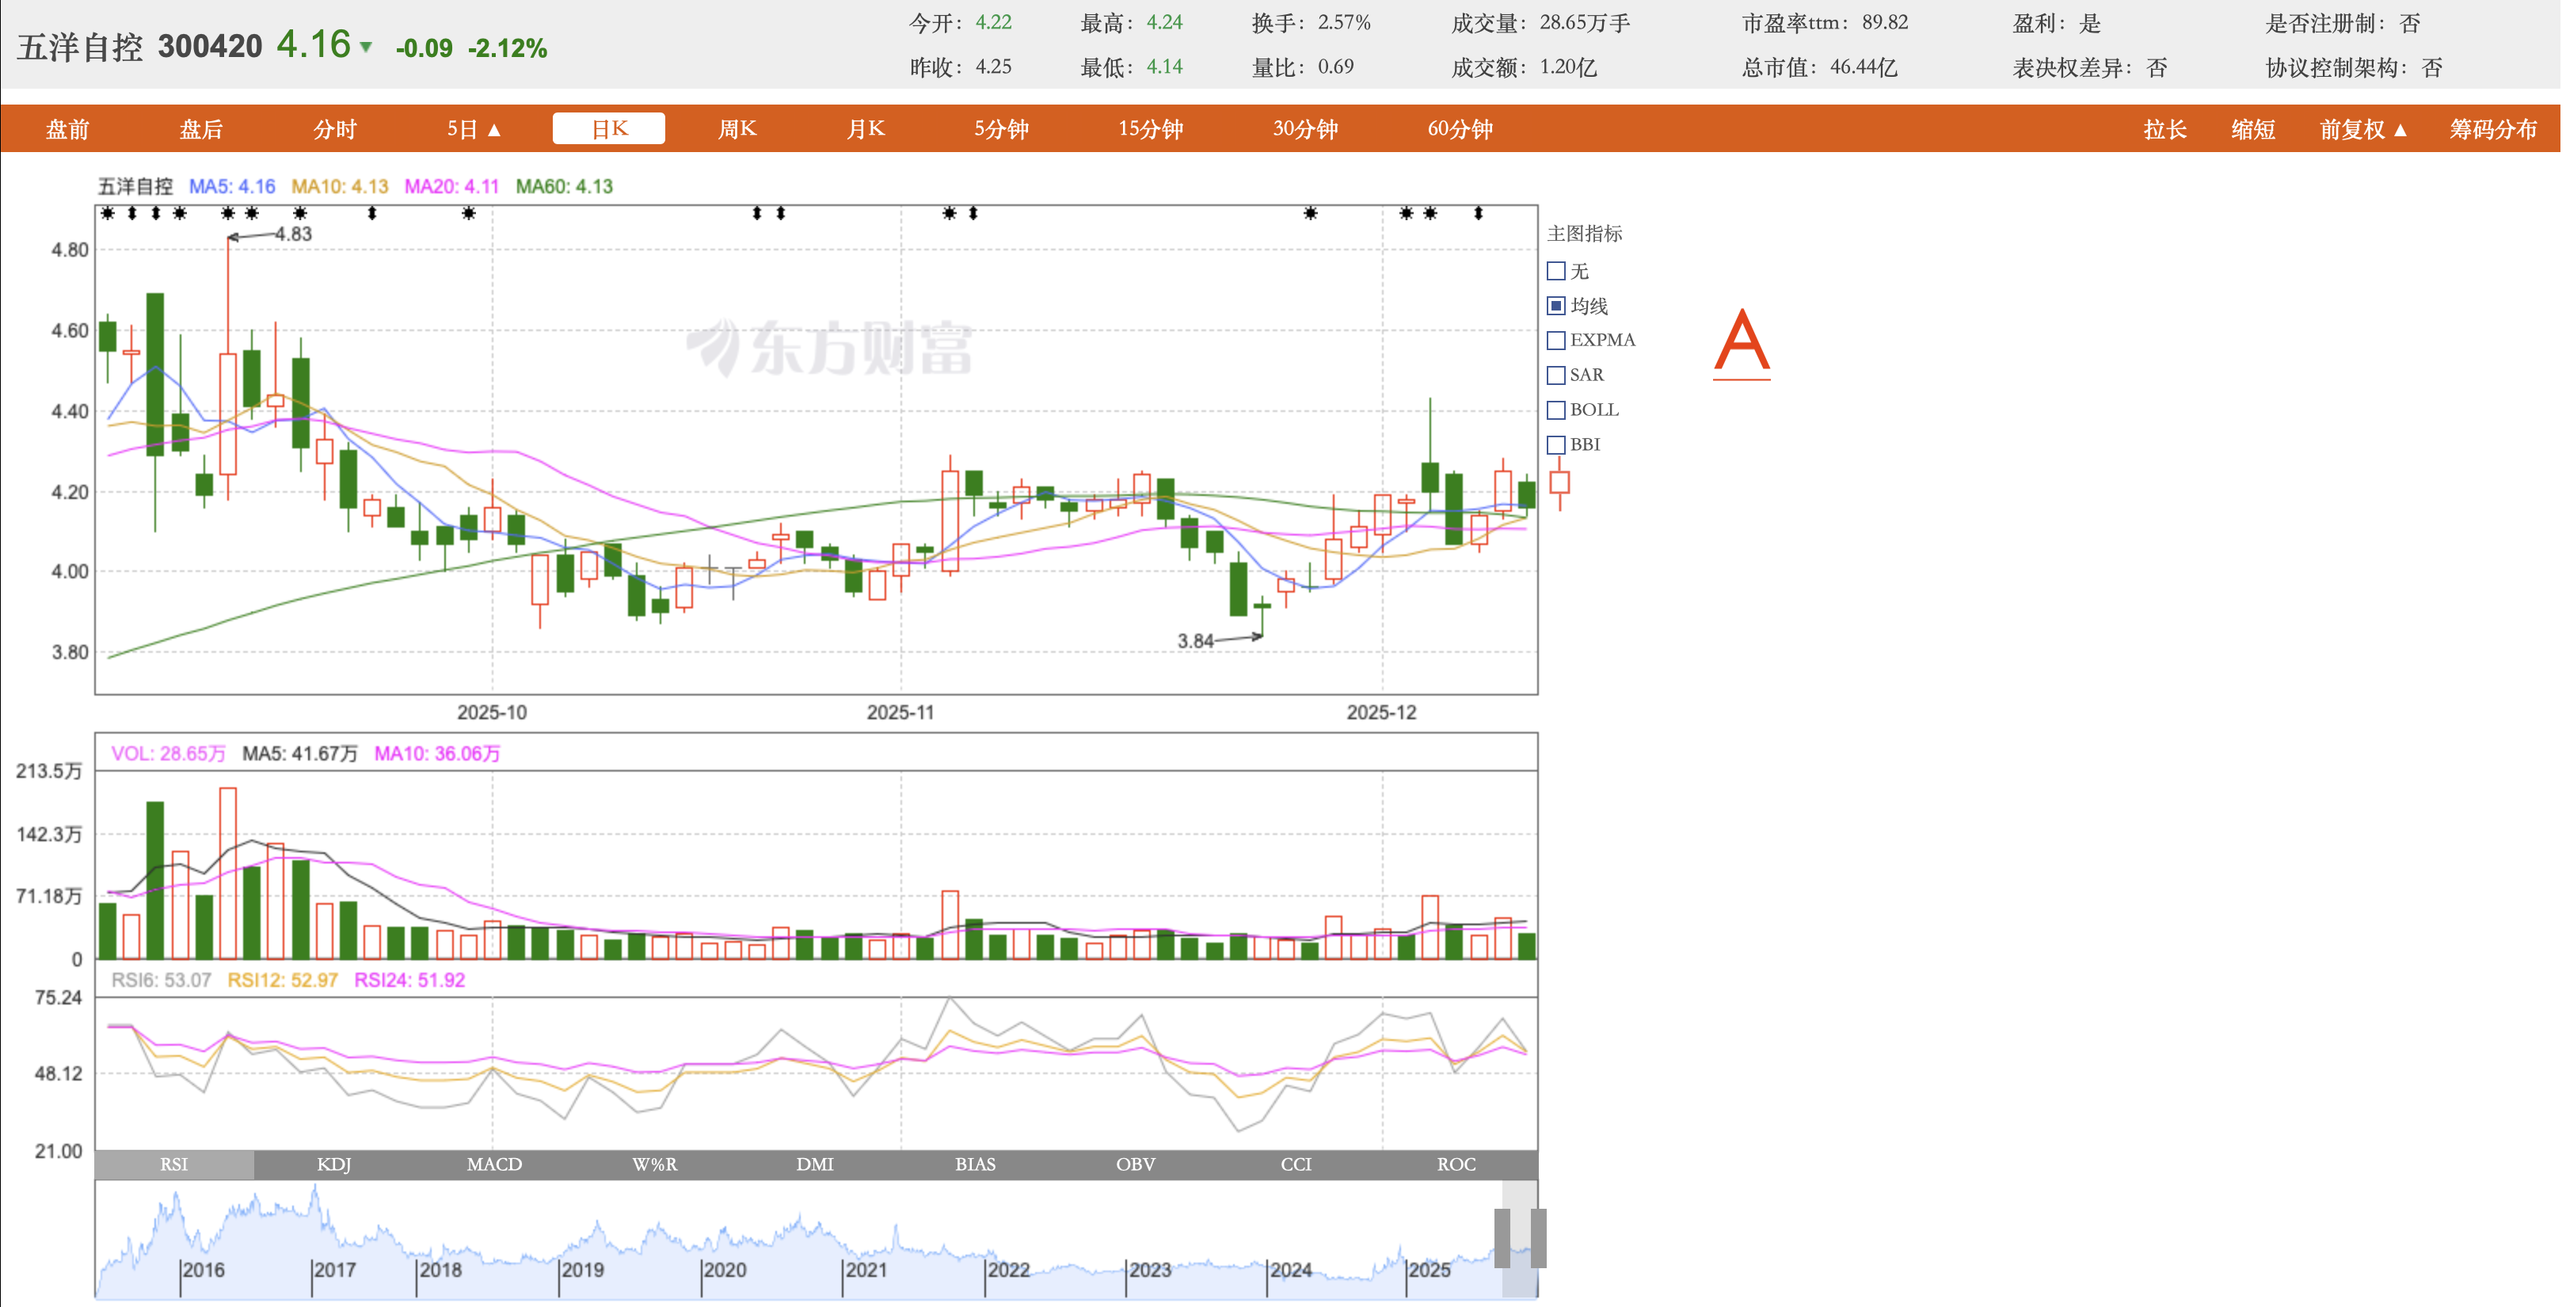Click year 2020 in the overview timeline

click(724, 1270)
